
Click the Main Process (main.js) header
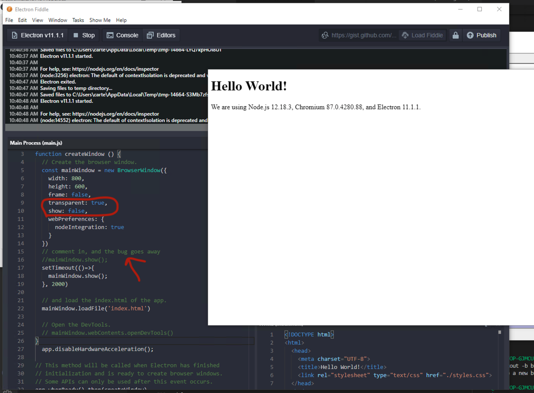(36, 143)
